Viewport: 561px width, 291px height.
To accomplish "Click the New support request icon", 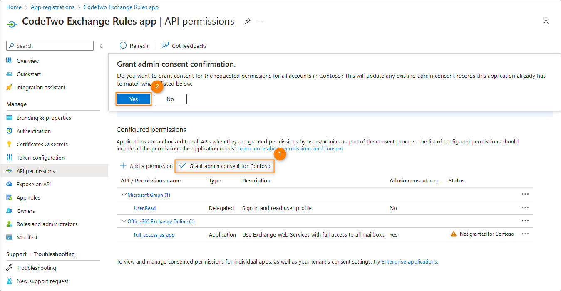I will pyautogui.click(x=9, y=281).
